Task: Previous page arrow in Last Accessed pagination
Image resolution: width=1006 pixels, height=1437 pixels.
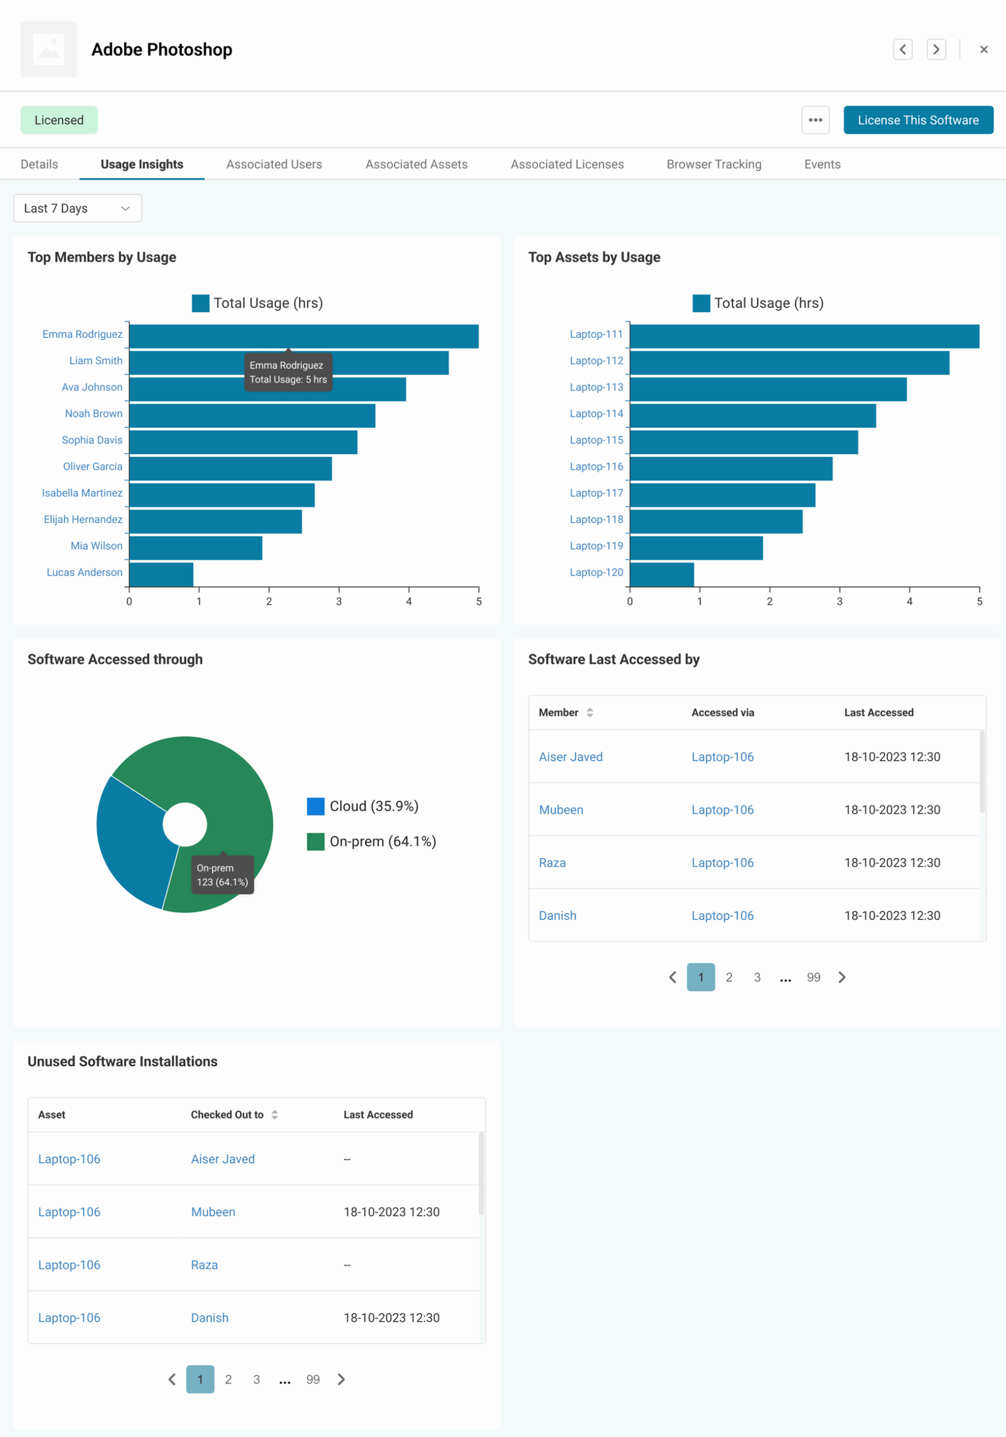Action: point(673,978)
